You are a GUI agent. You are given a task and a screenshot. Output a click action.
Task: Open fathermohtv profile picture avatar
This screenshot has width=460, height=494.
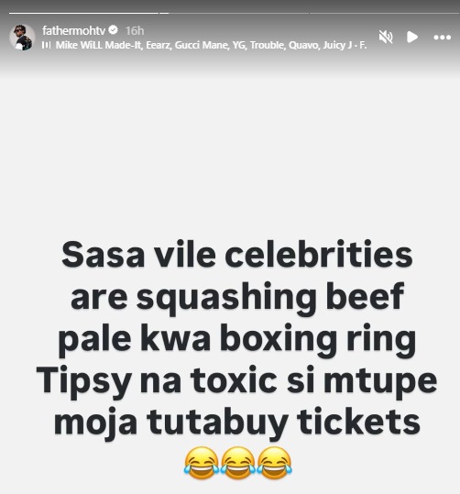(22, 38)
